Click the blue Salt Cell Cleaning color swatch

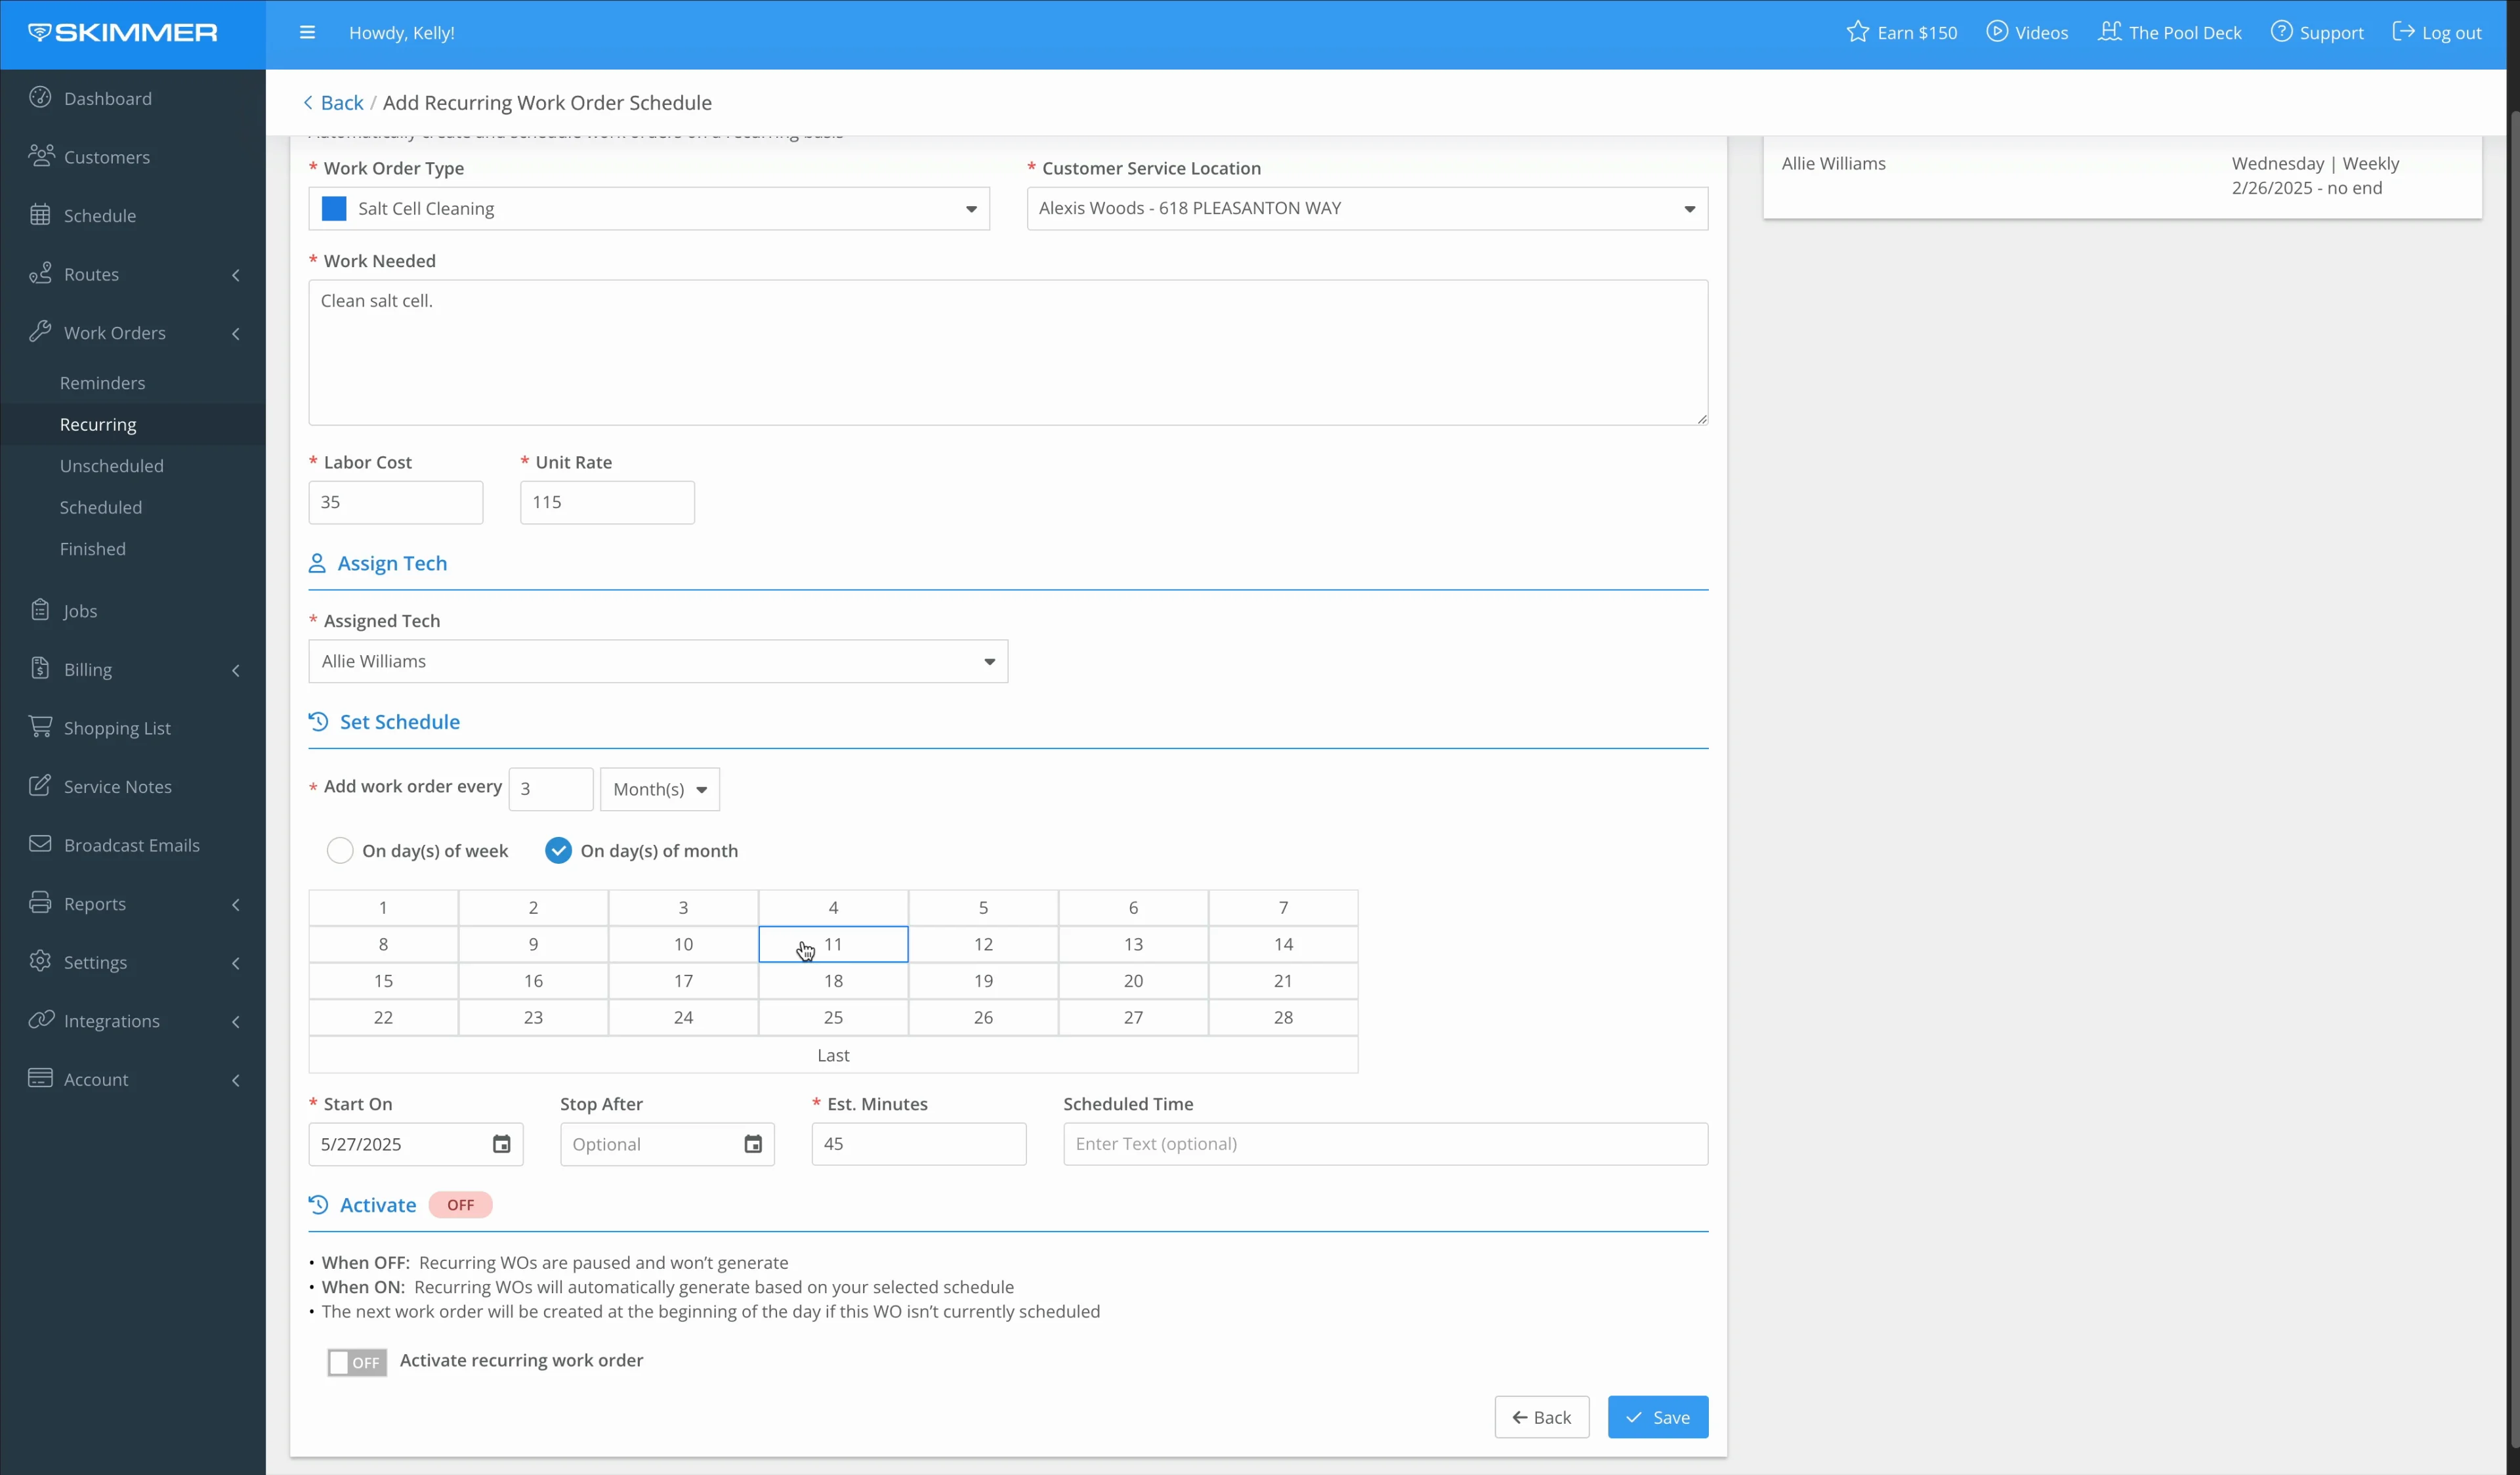pos(334,208)
